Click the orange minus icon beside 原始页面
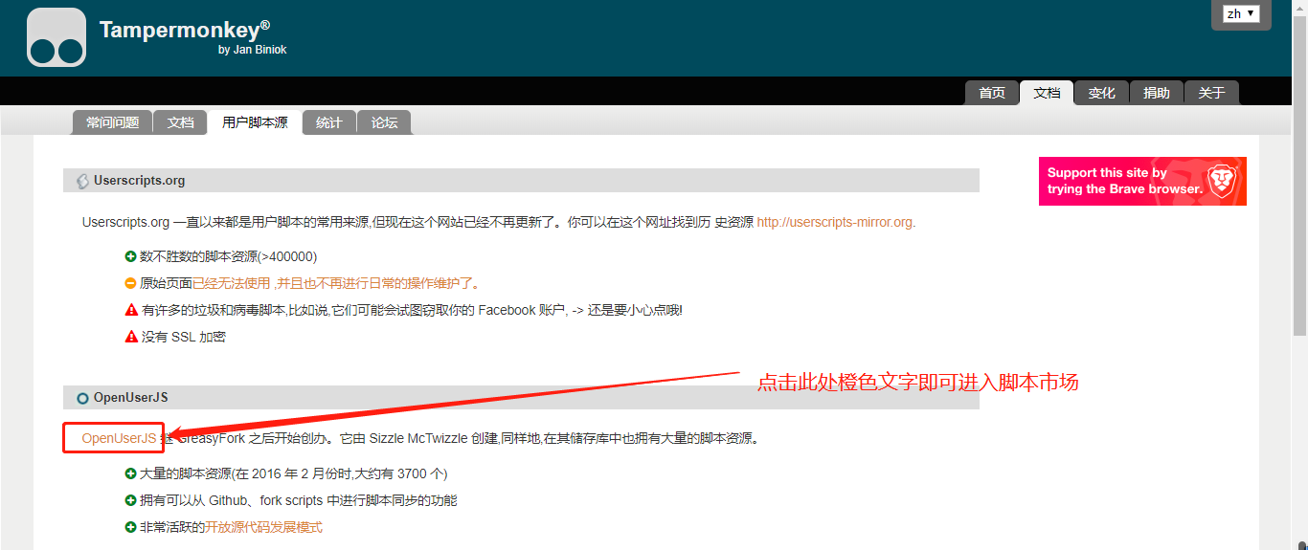Screen dimensions: 1308x550 [131, 283]
